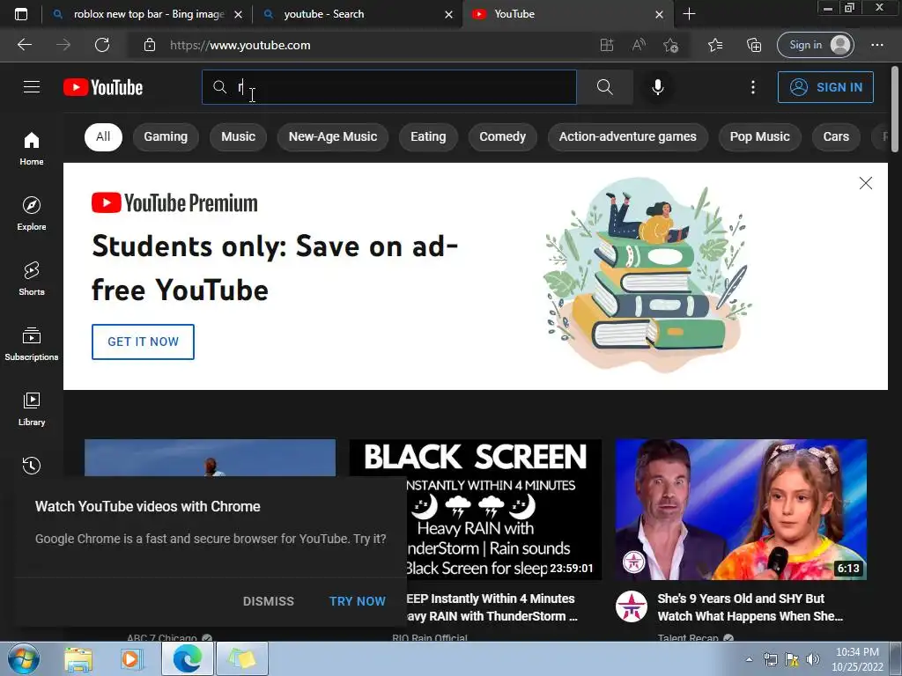
Task: Close the roblox Bing images tab
Action: (x=238, y=14)
